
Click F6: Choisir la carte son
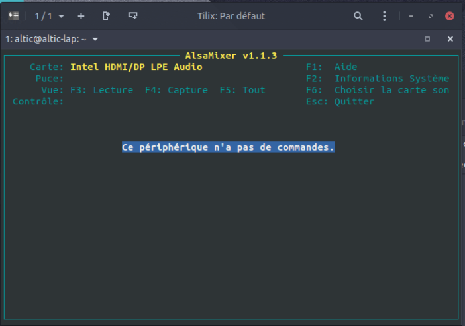pyautogui.click(x=378, y=90)
